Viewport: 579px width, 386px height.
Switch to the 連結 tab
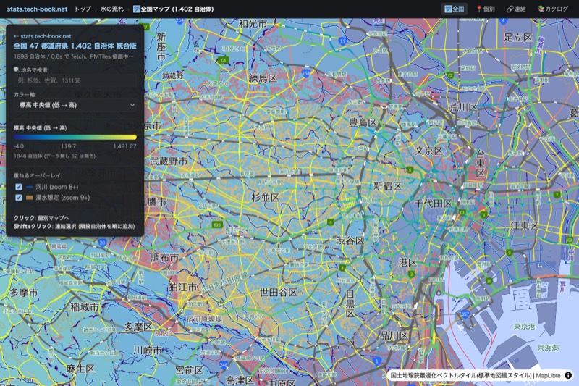516,9
